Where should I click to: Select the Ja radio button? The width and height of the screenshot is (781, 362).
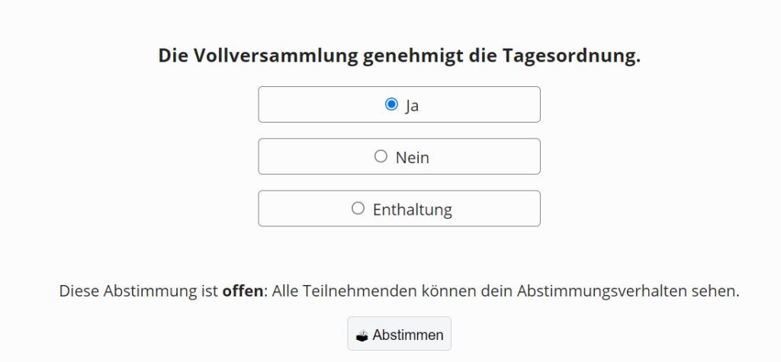391,104
